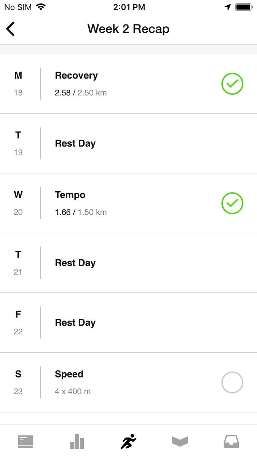Mark the Speed workout circle complete
Viewport: 257px width, 458px height.
point(232,382)
